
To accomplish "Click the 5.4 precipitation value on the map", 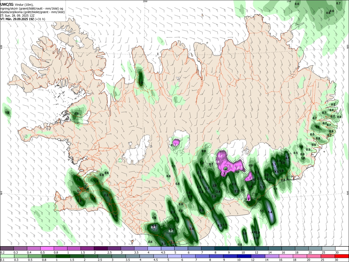I will click(270, 212).
